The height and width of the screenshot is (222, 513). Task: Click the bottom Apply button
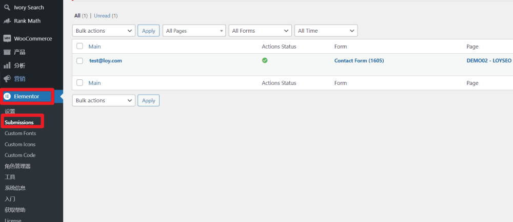[149, 100]
